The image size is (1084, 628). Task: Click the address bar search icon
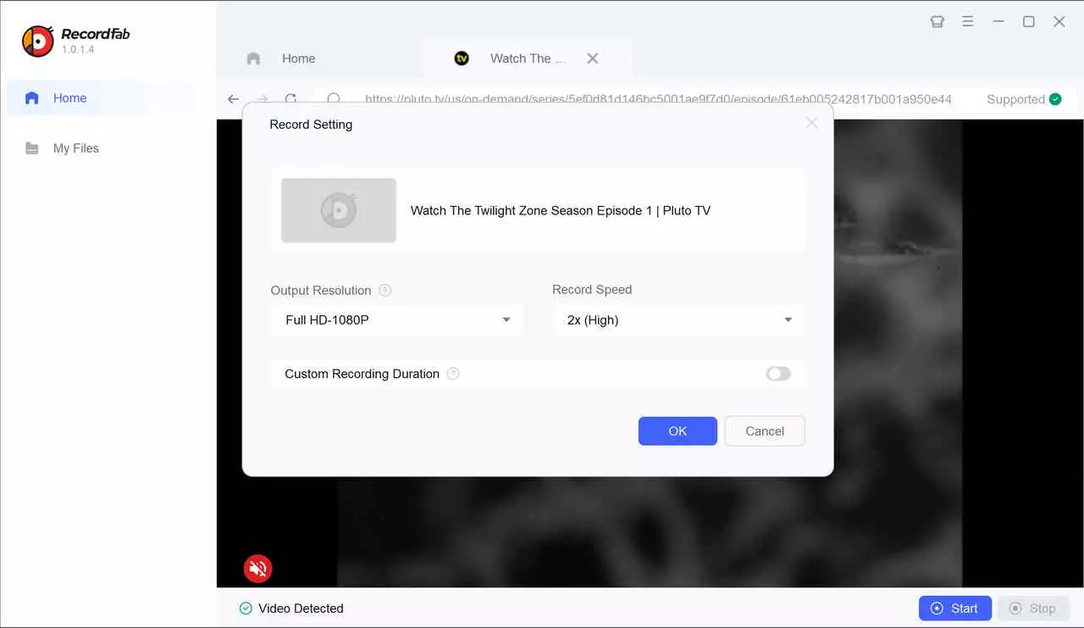(334, 99)
